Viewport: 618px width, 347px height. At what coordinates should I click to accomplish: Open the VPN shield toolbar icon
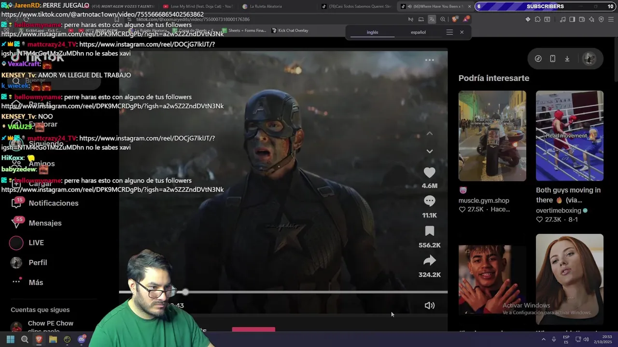(x=601, y=19)
